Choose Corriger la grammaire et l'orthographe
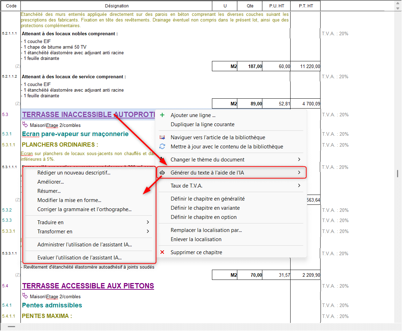The image size is (402, 331). [84, 209]
